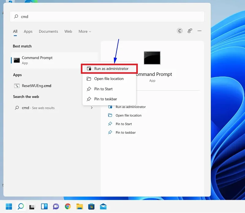The width and height of the screenshot is (245, 213).
Task: Click the large Command Prompt preview icon
Action: point(152,58)
